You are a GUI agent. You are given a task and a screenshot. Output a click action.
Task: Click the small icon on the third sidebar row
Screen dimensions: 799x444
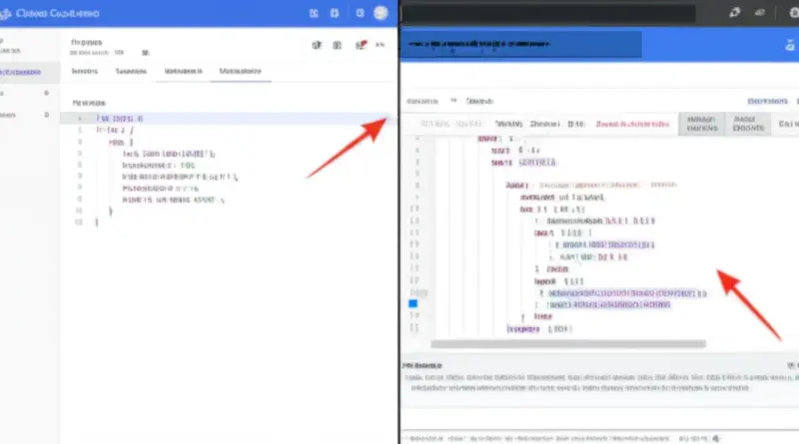point(46,115)
